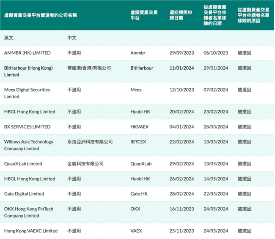Viewport: 275px width, 239px height.
Task: Click removal date 06/10/2023
Action: click(216, 53)
